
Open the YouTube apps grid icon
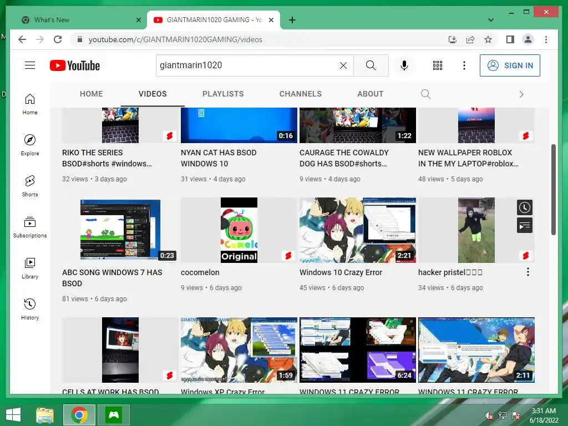[438, 65]
